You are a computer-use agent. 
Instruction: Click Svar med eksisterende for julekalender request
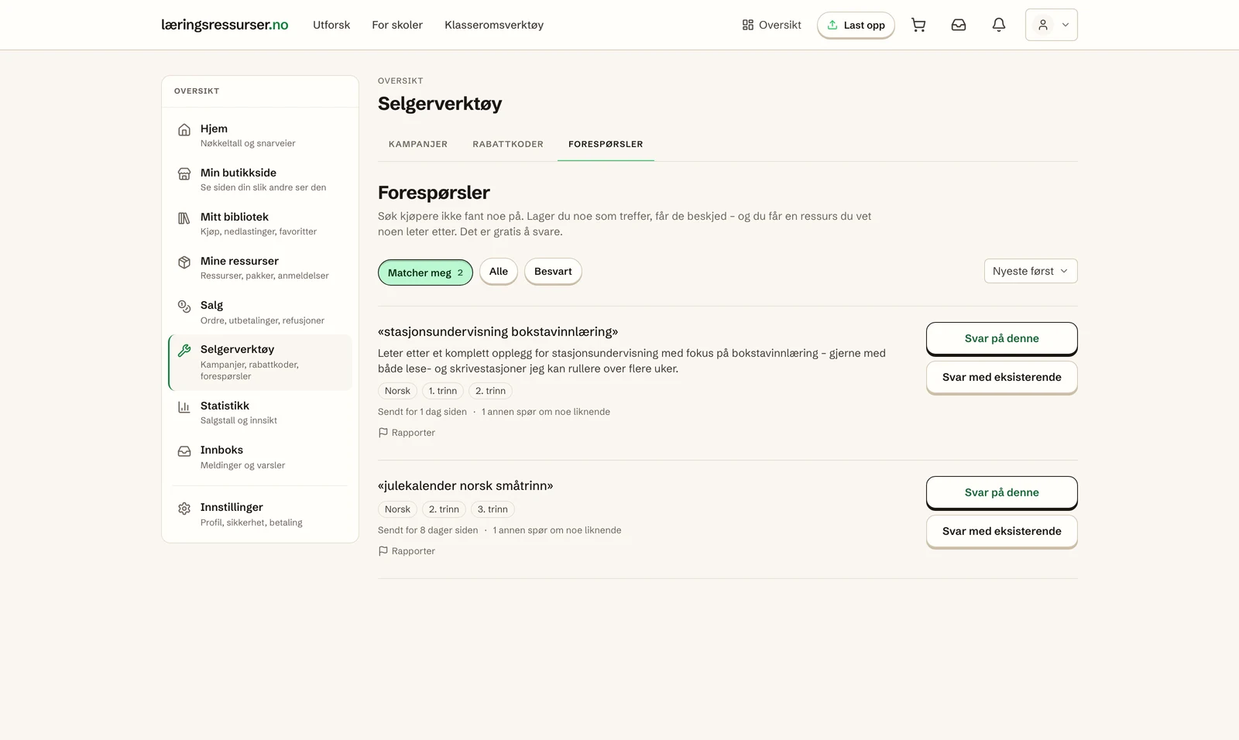[x=1002, y=531]
